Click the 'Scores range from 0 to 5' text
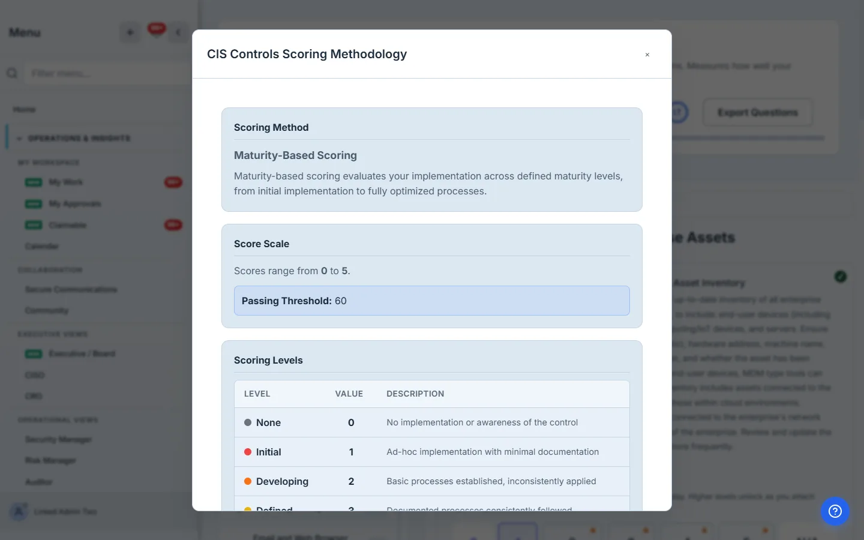The height and width of the screenshot is (540, 864). (292, 271)
